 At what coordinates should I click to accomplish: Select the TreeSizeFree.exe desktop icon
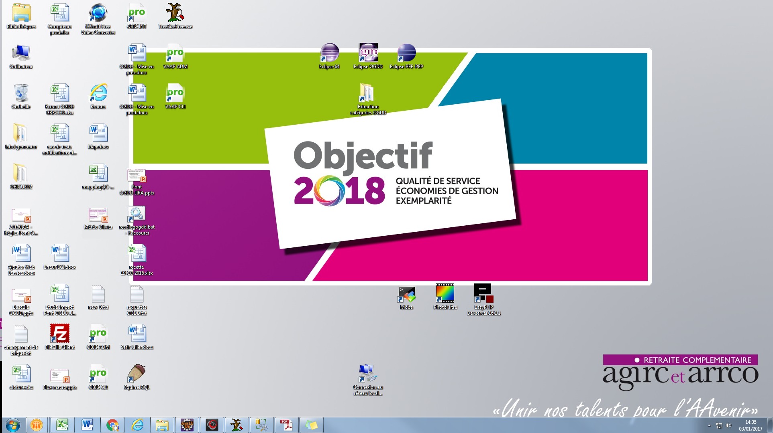[x=175, y=16]
